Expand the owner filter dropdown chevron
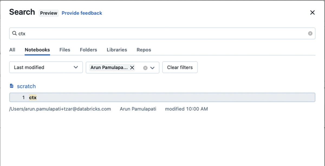325x166 pixels. (152, 68)
